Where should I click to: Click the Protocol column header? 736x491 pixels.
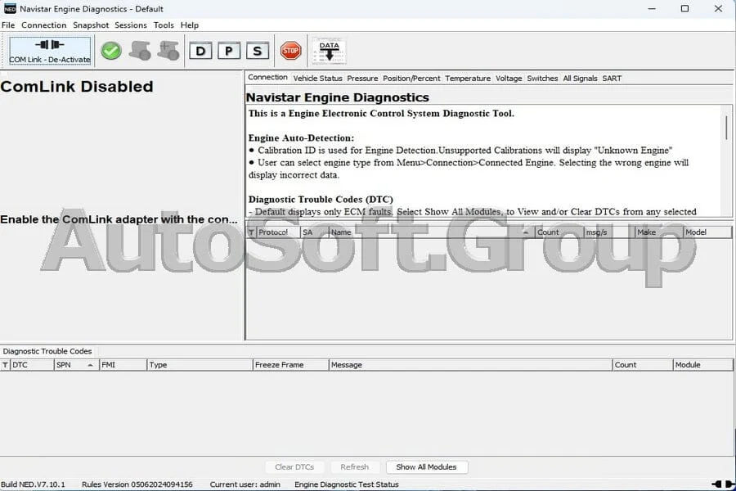coord(278,232)
